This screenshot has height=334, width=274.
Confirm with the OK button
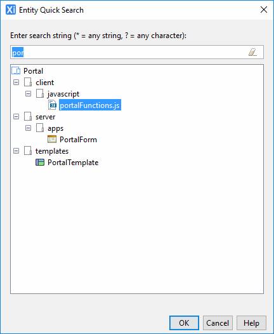184,323
